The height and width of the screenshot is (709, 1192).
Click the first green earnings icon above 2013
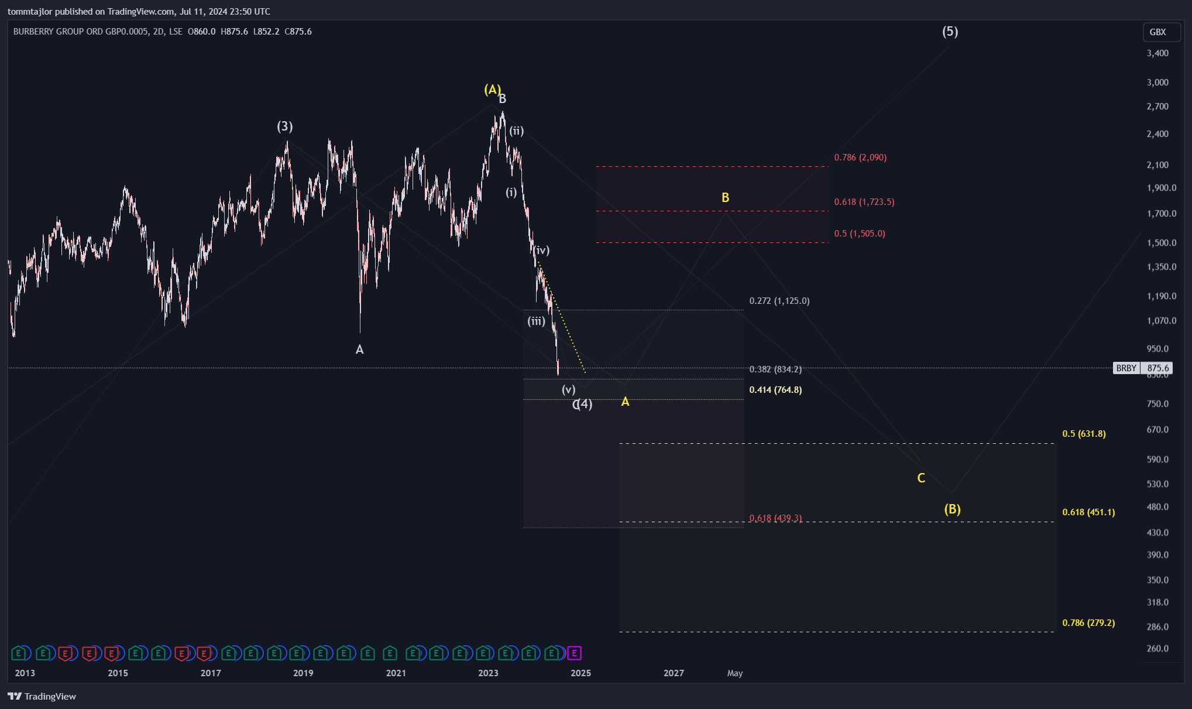tap(19, 653)
